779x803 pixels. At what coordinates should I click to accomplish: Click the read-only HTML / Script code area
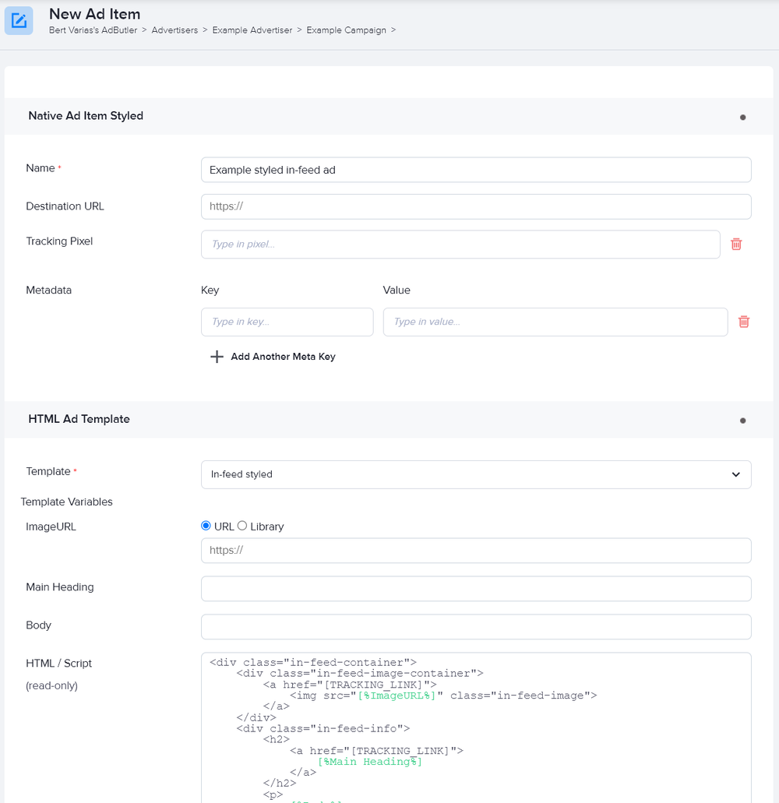point(476,727)
